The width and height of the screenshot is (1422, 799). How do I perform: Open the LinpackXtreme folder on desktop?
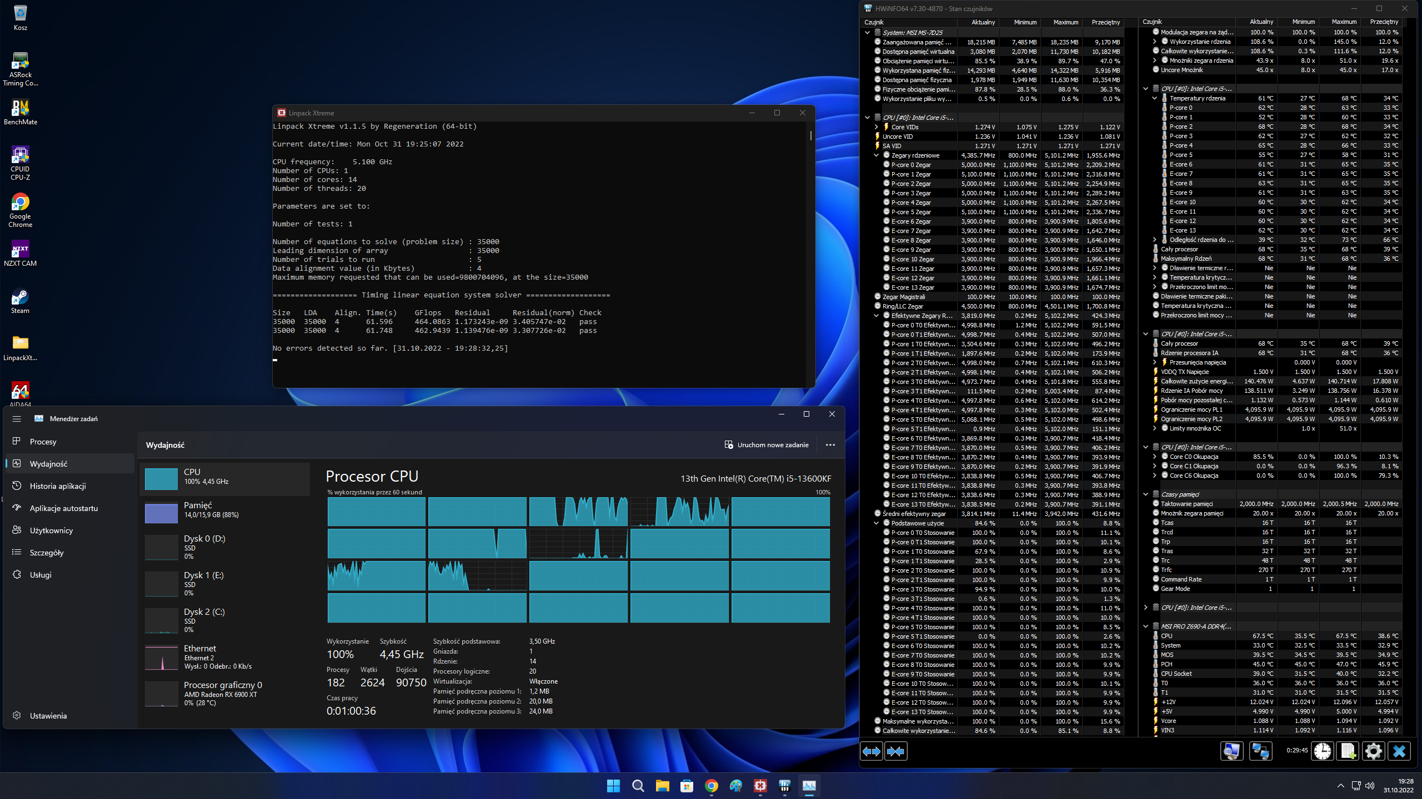click(x=20, y=348)
